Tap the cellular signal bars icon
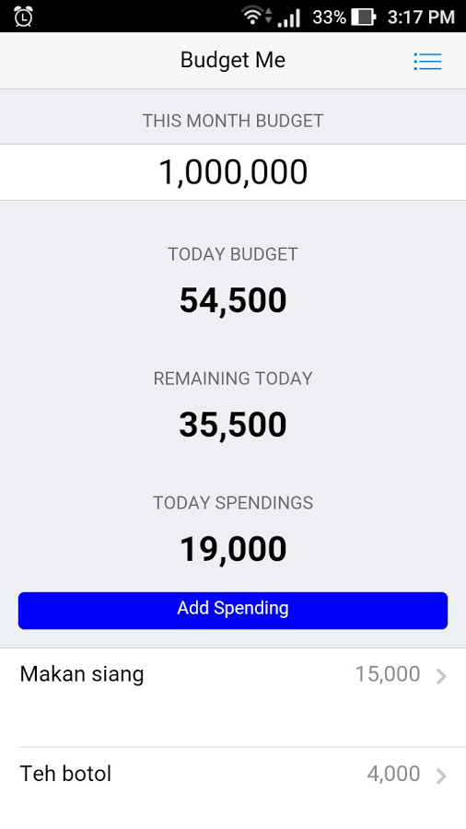The image size is (466, 829). [x=289, y=17]
